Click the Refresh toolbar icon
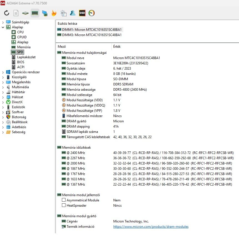239x238 pixels. click(7, 13)
